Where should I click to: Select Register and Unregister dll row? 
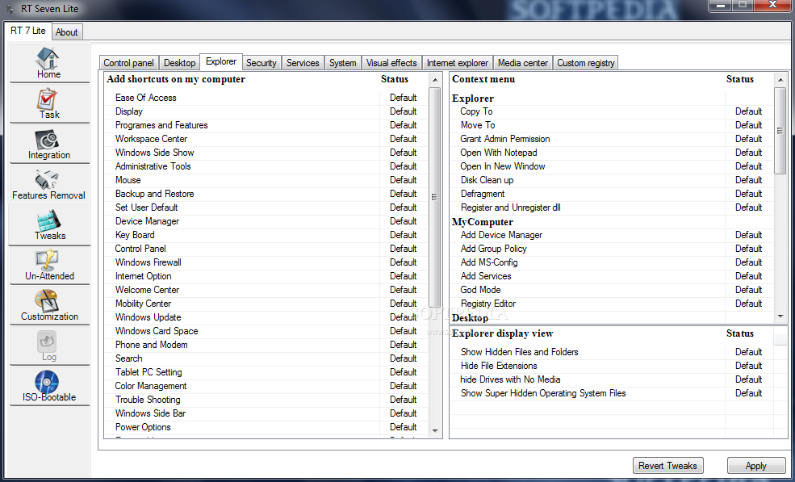click(612, 207)
